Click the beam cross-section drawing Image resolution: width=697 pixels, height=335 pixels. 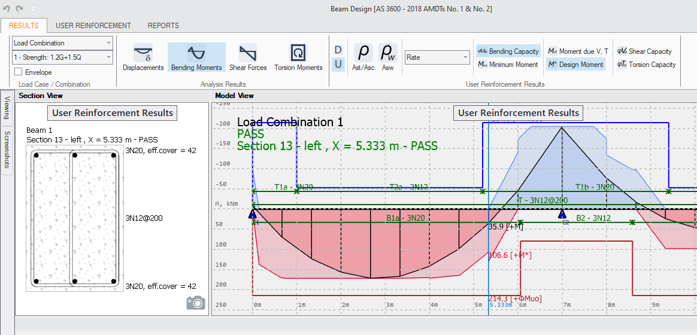pyautogui.click(x=75, y=219)
